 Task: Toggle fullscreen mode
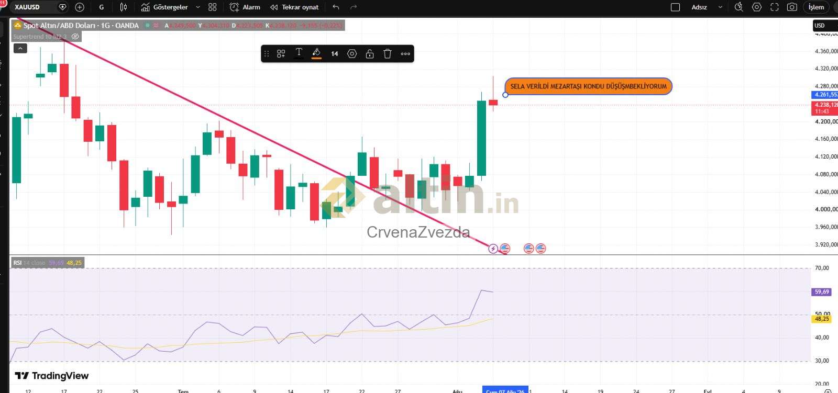[x=775, y=7]
